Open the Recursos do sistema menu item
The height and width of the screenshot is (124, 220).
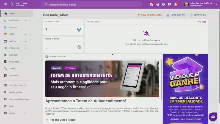click(16, 99)
